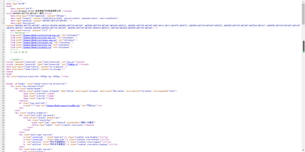305x152 pixels.
Task: Click the "pull-right top-icon" div line
Action: (36, 135)
